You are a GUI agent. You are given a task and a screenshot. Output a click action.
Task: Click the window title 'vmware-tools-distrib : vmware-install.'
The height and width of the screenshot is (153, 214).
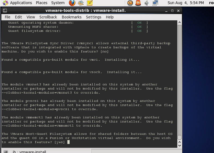click(85, 10)
